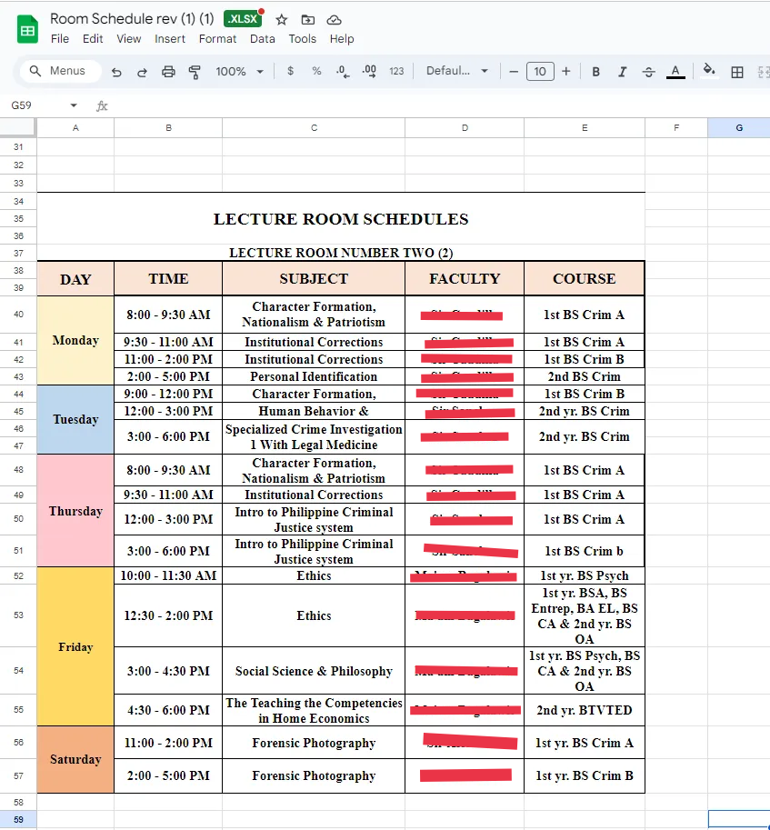Print the spreadsheet

pyautogui.click(x=168, y=72)
